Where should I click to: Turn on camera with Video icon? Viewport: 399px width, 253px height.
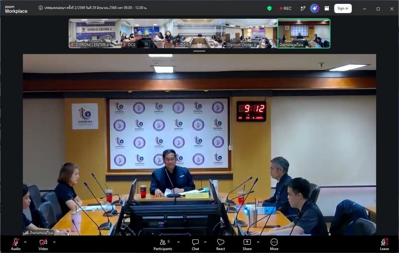point(43,244)
